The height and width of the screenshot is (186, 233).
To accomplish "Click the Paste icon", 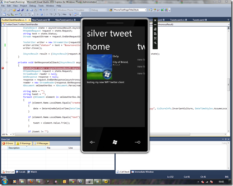I will click(x=35, y=10).
